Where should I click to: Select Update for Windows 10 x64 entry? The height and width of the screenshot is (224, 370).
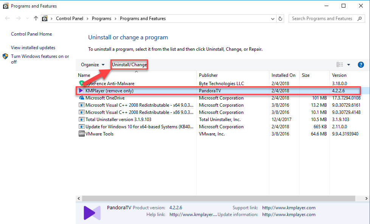pyautogui.click(x=139, y=127)
